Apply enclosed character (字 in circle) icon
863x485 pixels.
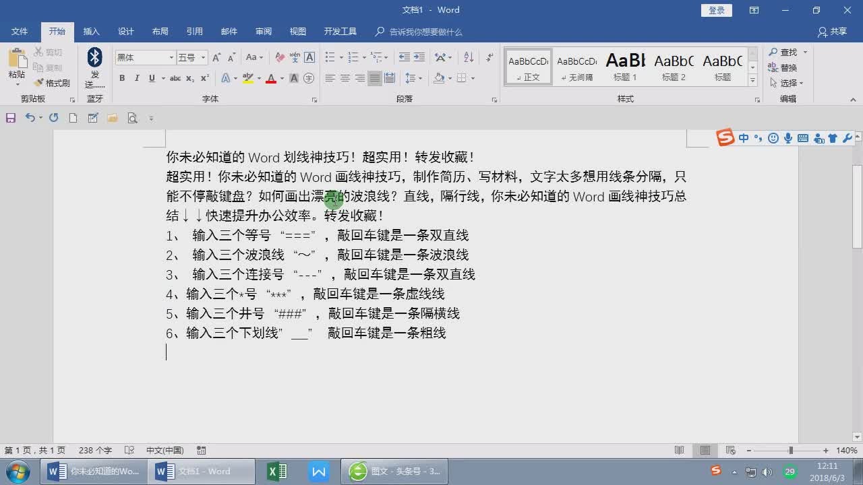point(309,78)
